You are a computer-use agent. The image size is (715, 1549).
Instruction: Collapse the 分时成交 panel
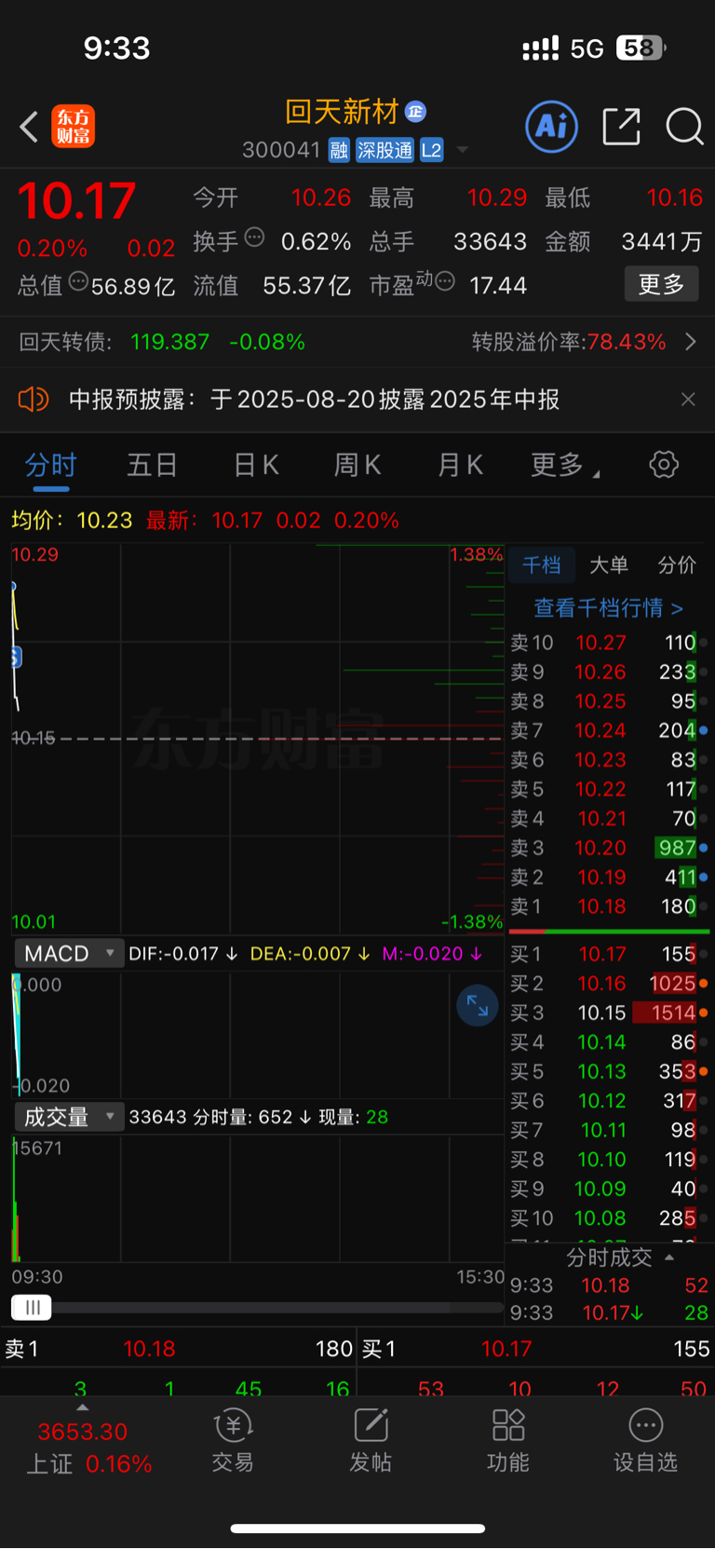coord(668,1257)
